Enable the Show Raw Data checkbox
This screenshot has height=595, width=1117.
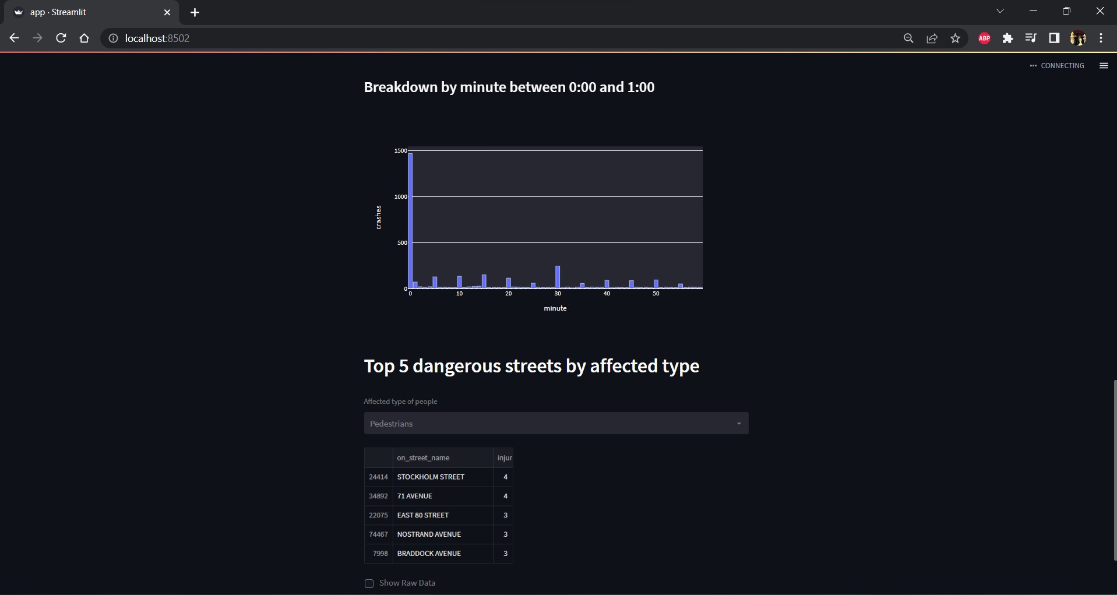pos(369,583)
